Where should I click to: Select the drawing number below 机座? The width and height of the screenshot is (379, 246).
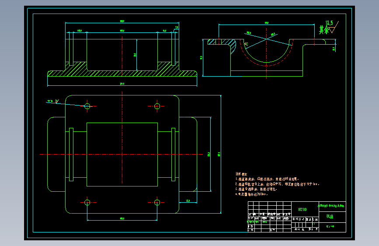point(330,227)
